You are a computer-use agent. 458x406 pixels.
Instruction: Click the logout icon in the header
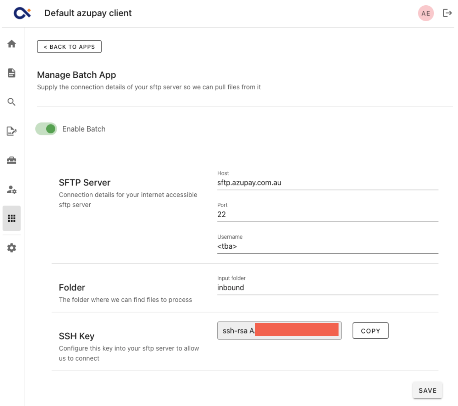[447, 13]
